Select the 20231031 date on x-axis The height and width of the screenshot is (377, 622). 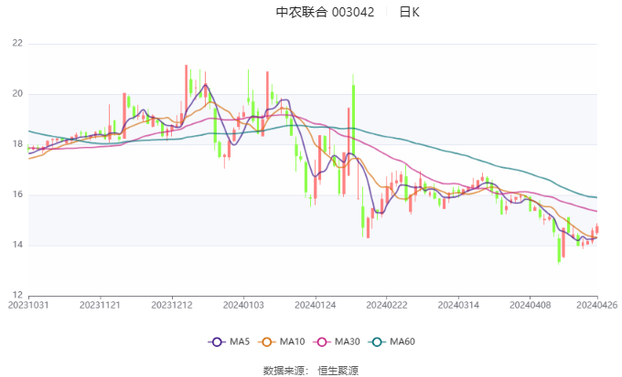point(29,303)
